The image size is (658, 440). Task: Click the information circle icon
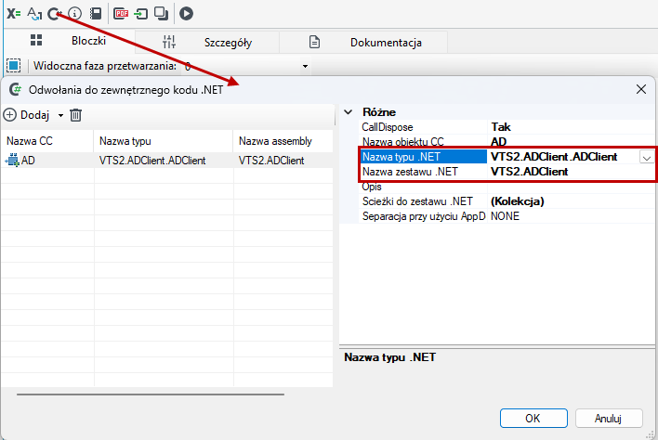click(75, 13)
